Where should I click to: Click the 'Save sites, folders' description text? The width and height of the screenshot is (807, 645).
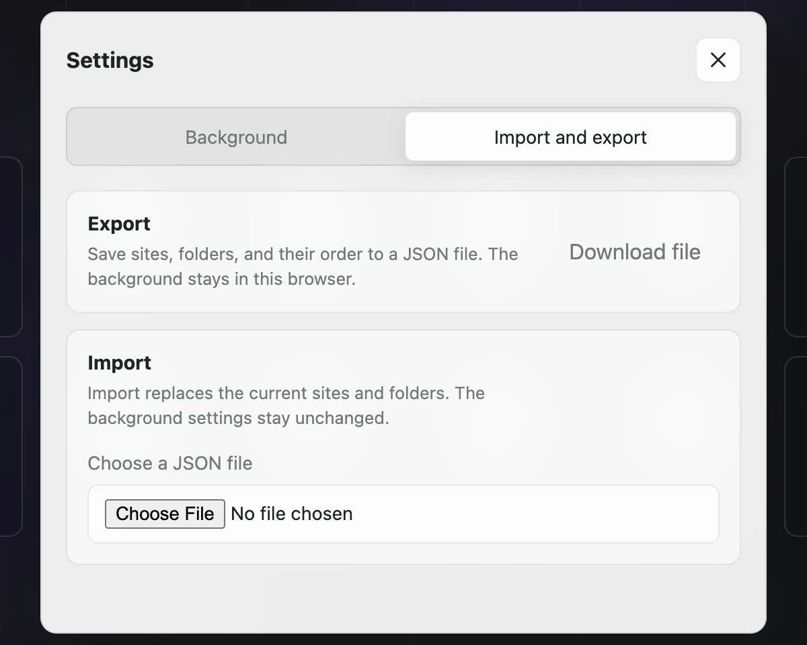[x=303, y=267]
